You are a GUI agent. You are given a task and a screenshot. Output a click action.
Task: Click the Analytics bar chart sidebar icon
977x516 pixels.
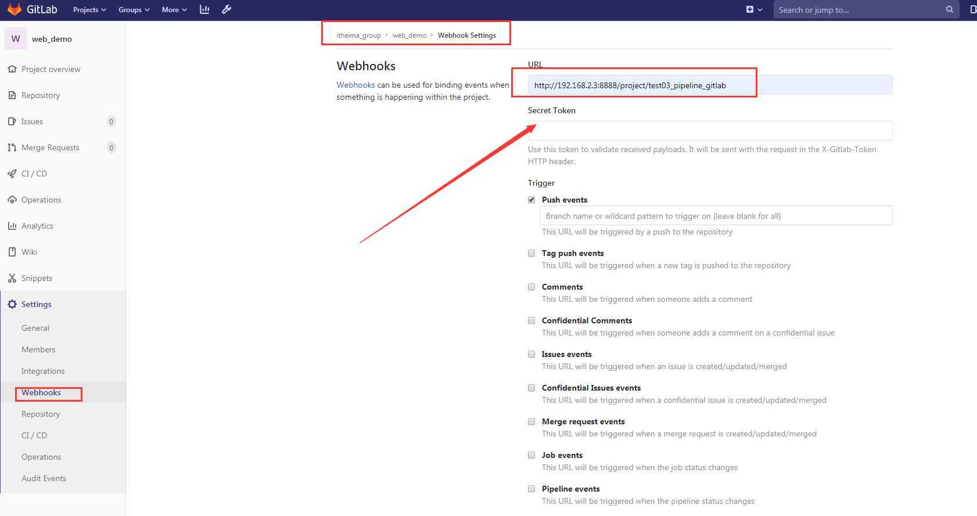[x=12, y=226]
